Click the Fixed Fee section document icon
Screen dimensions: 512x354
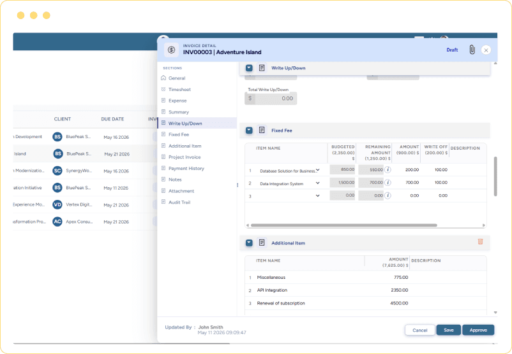(x=262, y=131)
